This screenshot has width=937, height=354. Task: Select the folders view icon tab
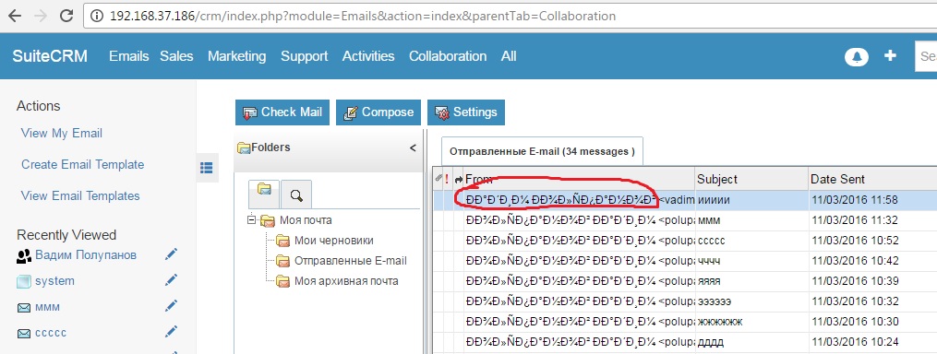[x=264, y=194]
